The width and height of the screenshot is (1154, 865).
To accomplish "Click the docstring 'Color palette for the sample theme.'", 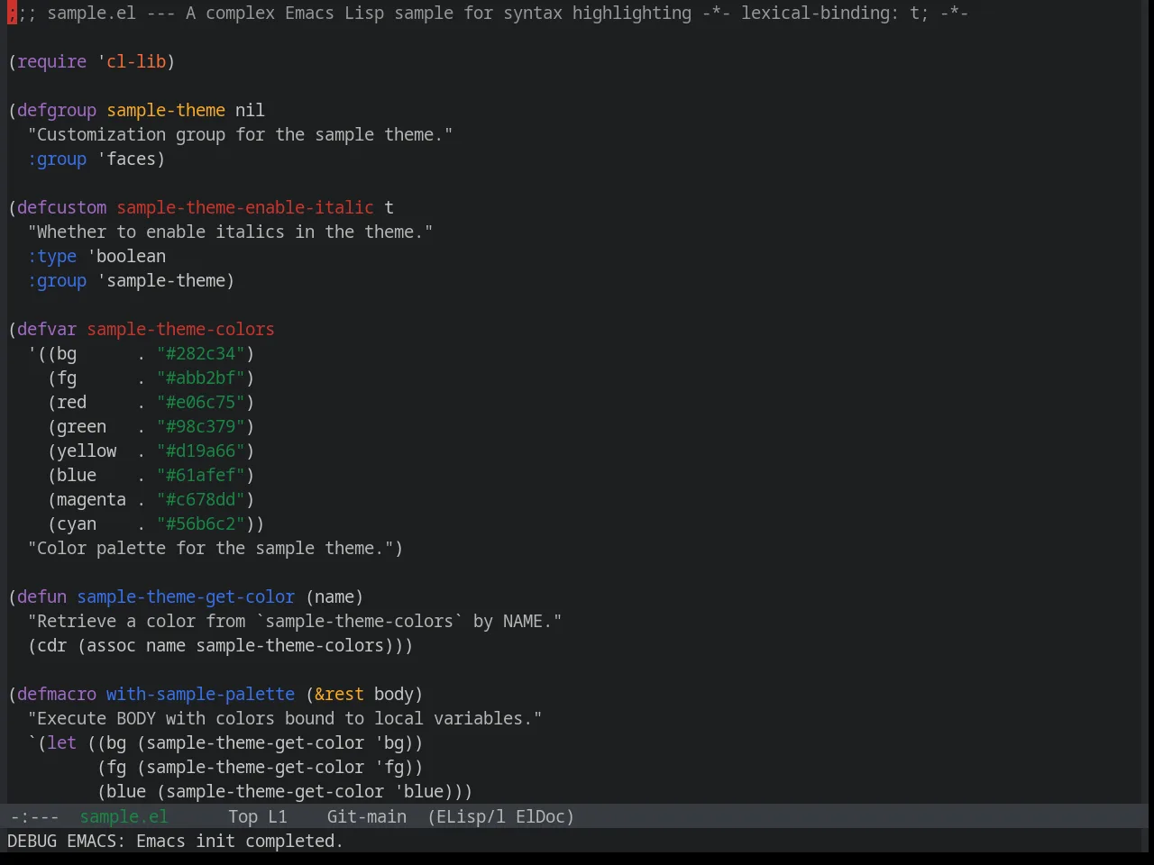I will click(211, 548).
